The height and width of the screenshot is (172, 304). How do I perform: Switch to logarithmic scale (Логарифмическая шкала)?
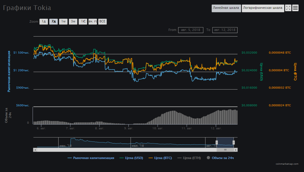263,8
